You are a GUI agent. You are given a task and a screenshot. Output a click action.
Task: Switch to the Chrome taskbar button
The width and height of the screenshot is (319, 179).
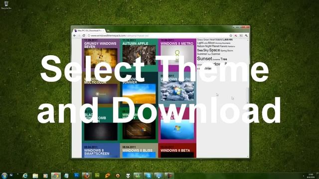click(x=56, y=176)
